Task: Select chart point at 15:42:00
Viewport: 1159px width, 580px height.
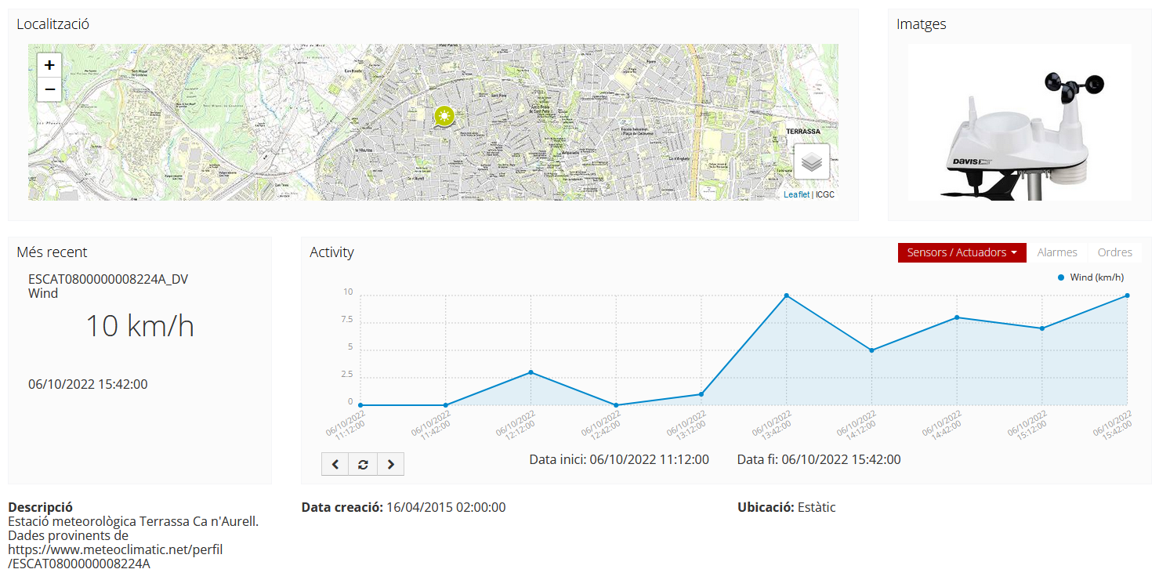Action: (x=1127, y=295)
